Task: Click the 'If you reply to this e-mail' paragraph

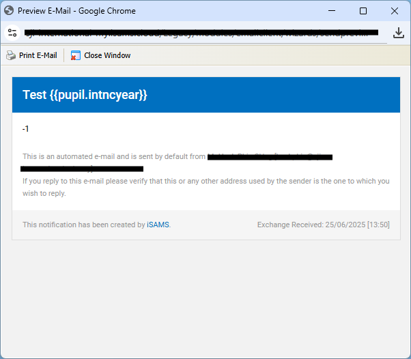Action: click(x=205, y=187)
